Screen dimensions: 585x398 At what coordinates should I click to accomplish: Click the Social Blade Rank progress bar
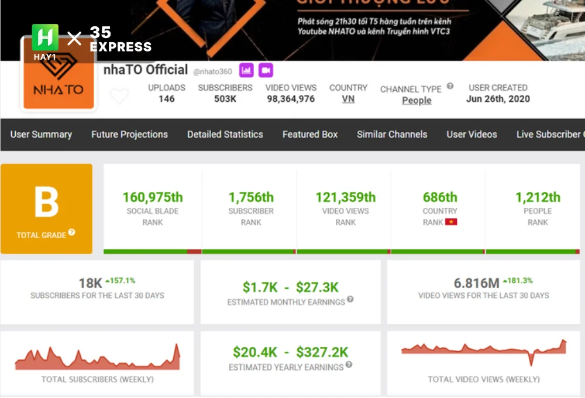153,252
